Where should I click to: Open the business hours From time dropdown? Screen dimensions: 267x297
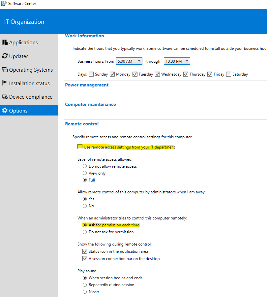129,61
